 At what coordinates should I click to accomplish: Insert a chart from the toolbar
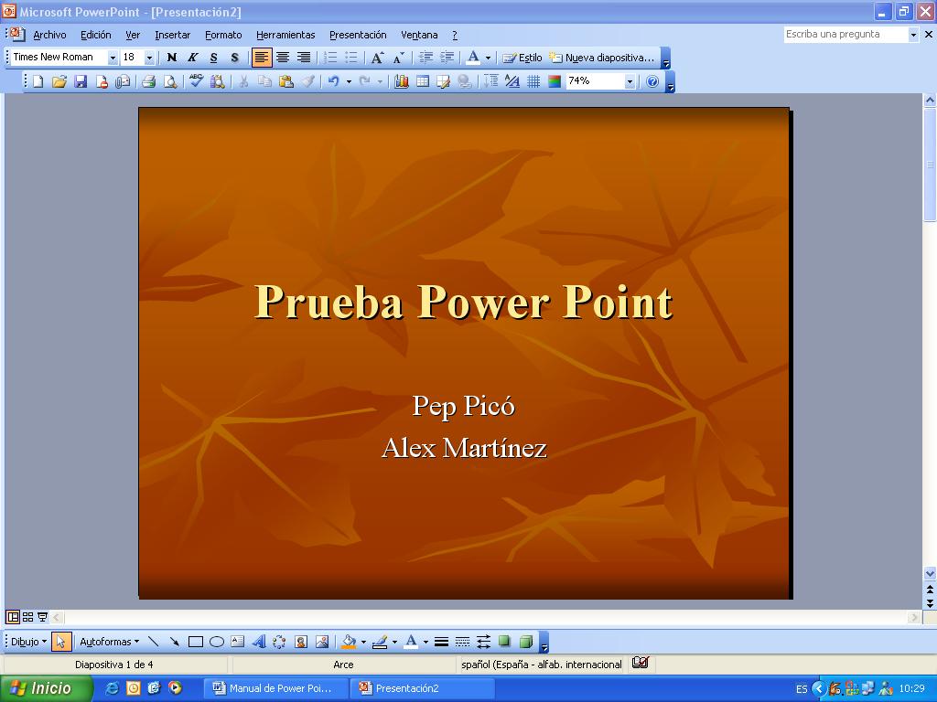(x=401, y=81)
